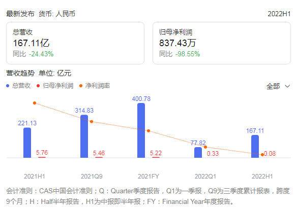Toggle the 归母净利润 legend red dot
Screen dimensions: 297x209
38,86
